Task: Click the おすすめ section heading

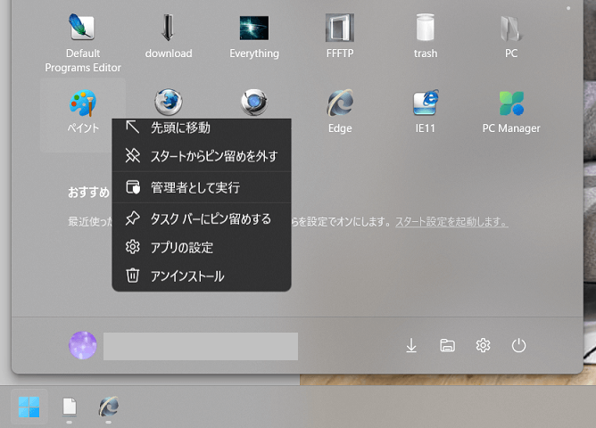Action: (x=88, y=193)
